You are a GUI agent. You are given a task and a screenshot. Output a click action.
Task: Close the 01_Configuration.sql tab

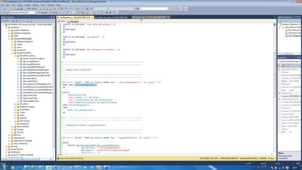coord(92,17)
